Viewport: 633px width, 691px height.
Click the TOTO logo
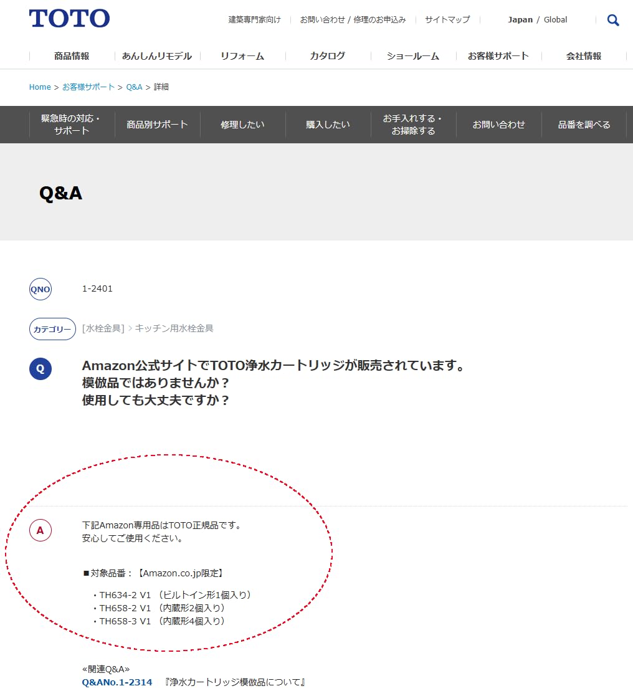[69, 18]
